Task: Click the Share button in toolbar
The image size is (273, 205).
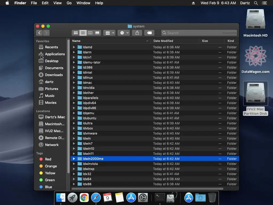Action: click(x=137, y=33)
